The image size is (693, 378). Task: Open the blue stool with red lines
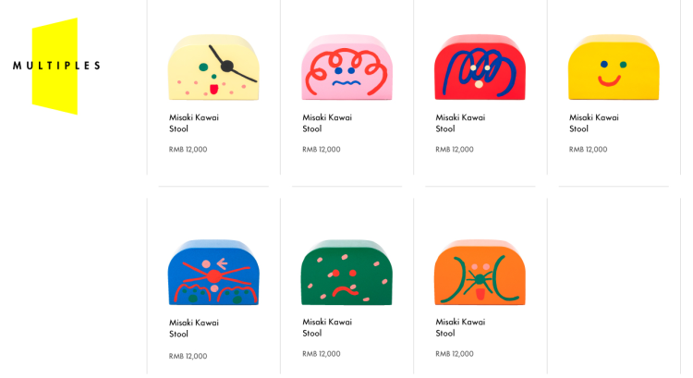coord(214,273)
